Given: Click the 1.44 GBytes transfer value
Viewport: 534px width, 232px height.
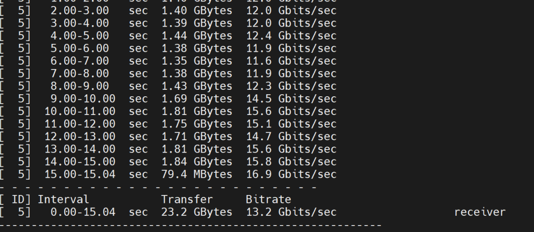Looking at the screenshot, I should (x=197, y=36).
